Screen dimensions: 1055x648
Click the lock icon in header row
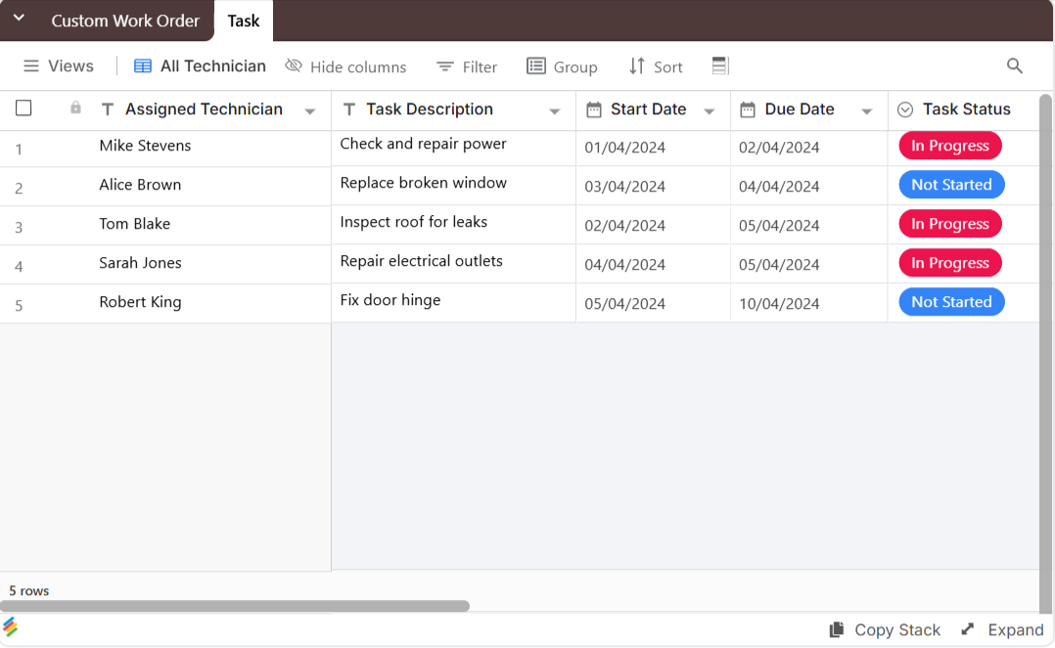75,108
